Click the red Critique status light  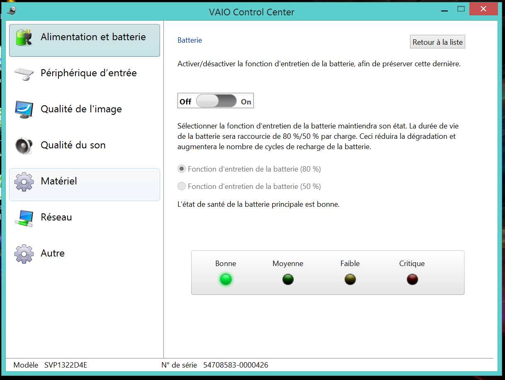pyautogui.click(x=412, y=279)
